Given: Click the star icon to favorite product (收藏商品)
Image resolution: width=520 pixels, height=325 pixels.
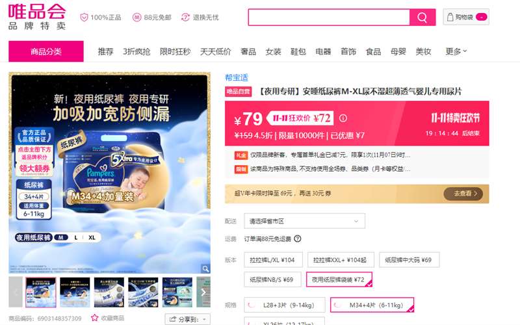Looking at the screenshot, I should [x=96, y=318].
